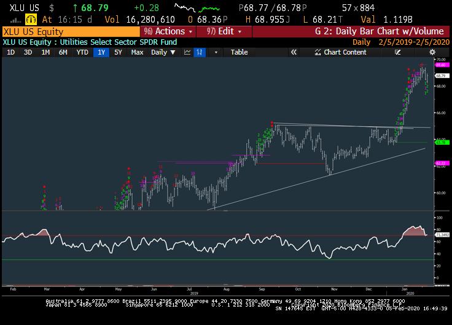Click the intraday sparkline mini chart

pos(197,8)
